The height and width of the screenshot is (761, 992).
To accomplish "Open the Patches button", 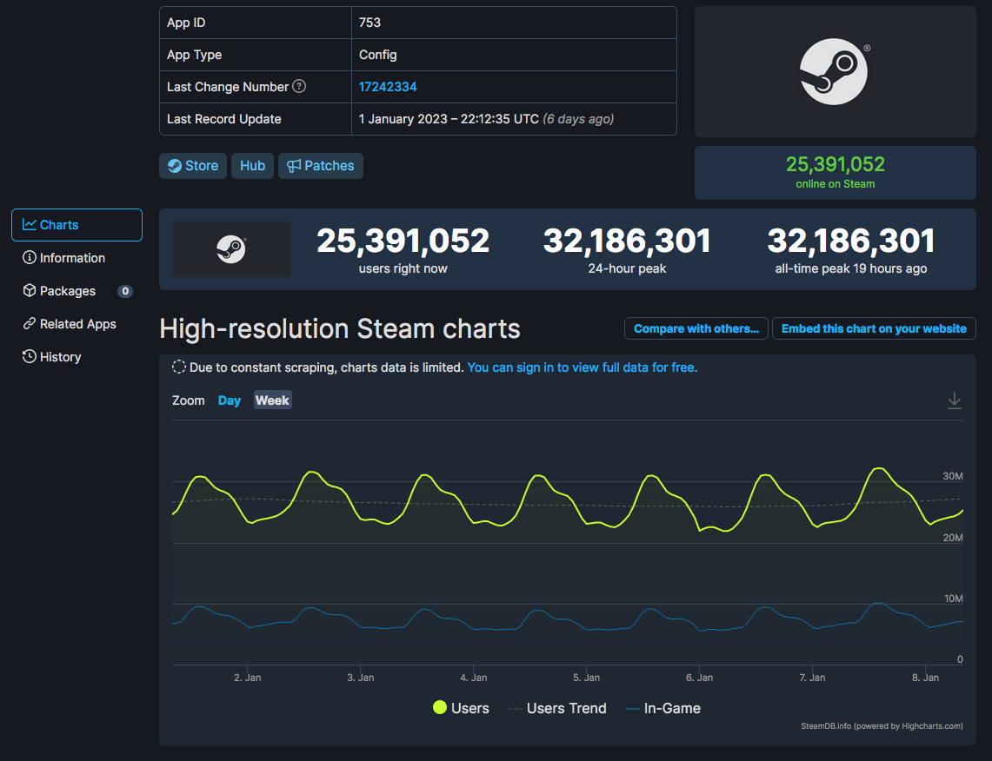I will 321,166.
